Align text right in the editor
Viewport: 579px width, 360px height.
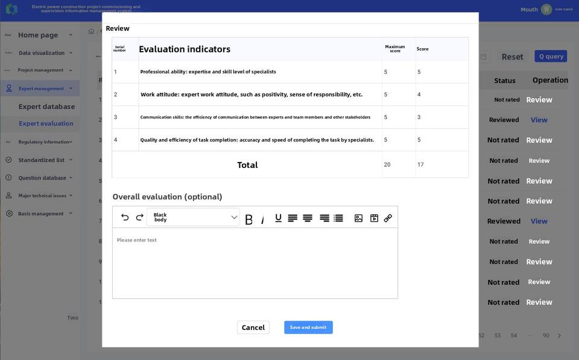324,218
